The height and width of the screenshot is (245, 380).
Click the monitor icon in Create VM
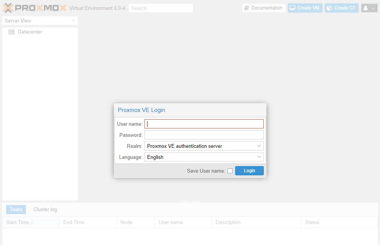tap(292, 8)
